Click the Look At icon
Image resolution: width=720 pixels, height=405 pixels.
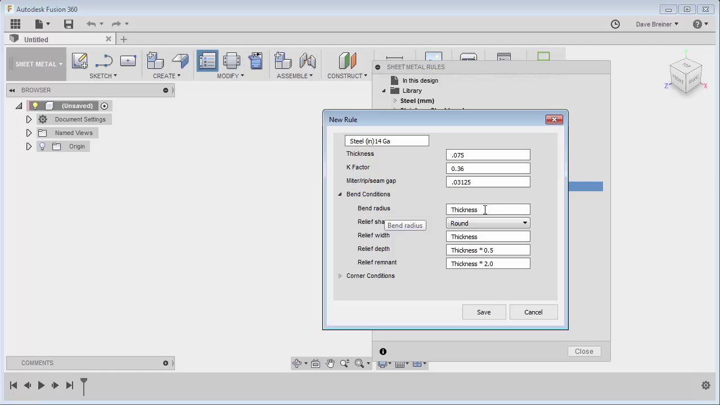pyautogui.click(x=316, y=364)
